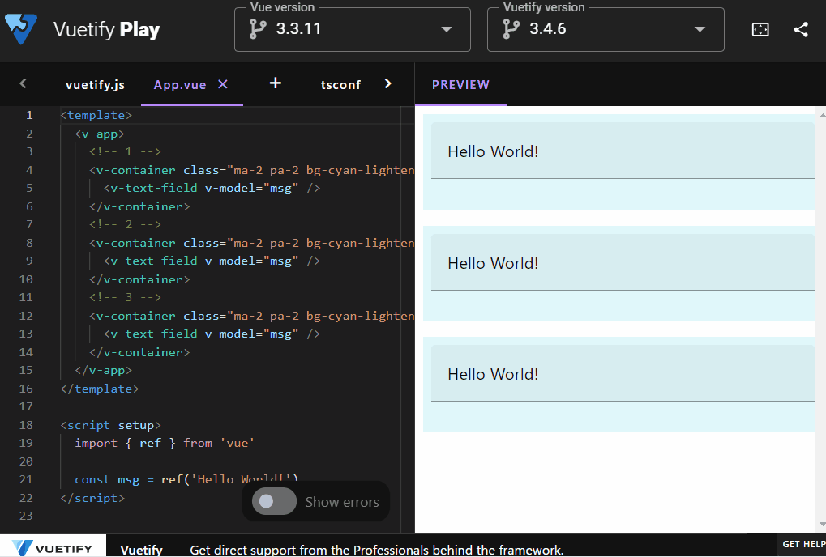The width and height of the screenshot is (826, 557).
Task: Select the PREVIEW tab
Action: [460, 83]
